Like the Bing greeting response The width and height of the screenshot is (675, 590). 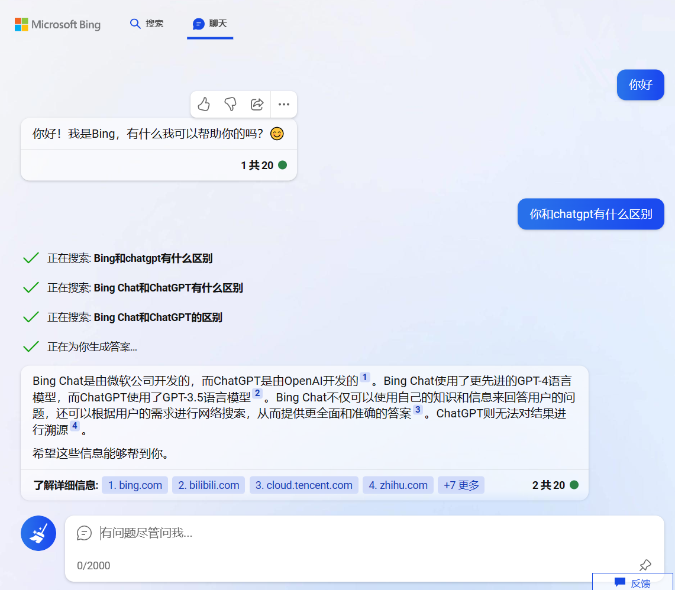point(204,104)
